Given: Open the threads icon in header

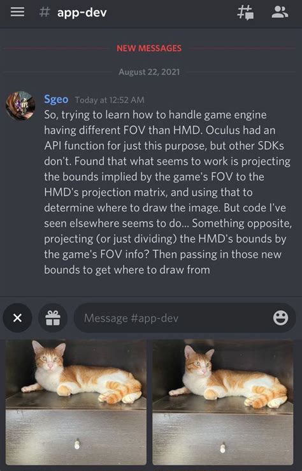Looking at the screenshot, I should click(246, 13).
